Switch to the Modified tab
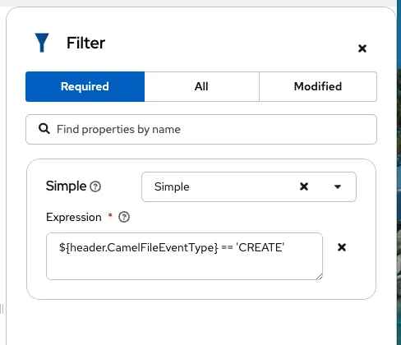Viewport: 401px width, 345px height. click(318, 86)
